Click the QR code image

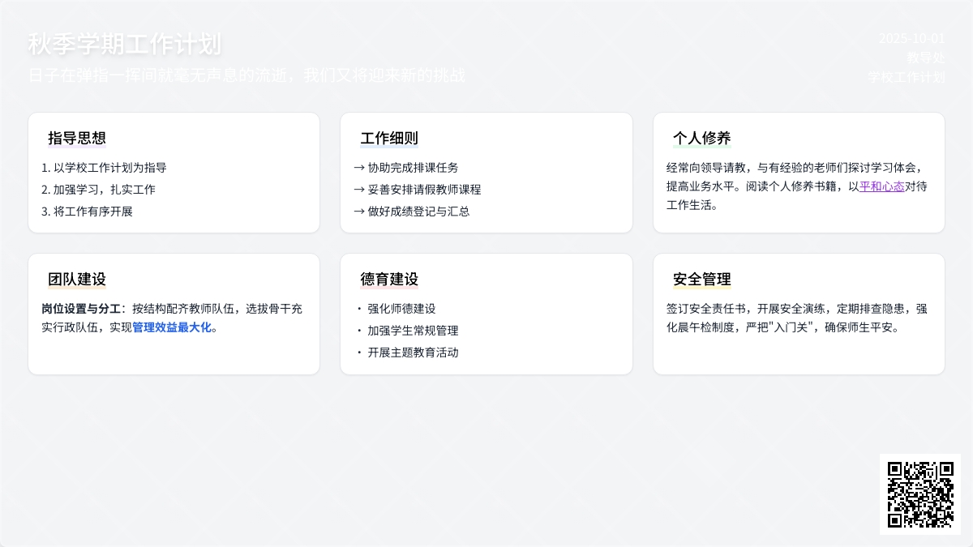919,494
